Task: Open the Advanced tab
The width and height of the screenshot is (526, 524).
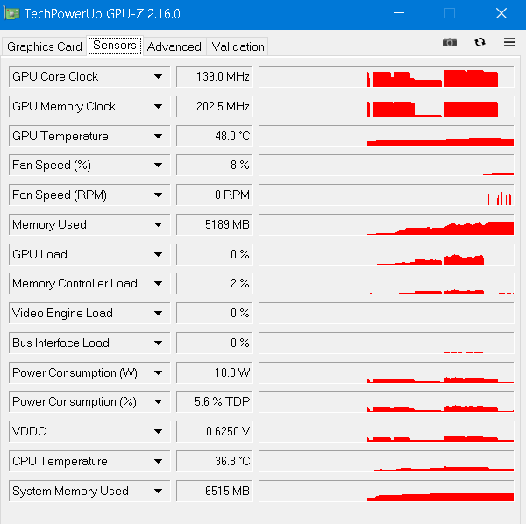Action: click(x=174, y=46)
